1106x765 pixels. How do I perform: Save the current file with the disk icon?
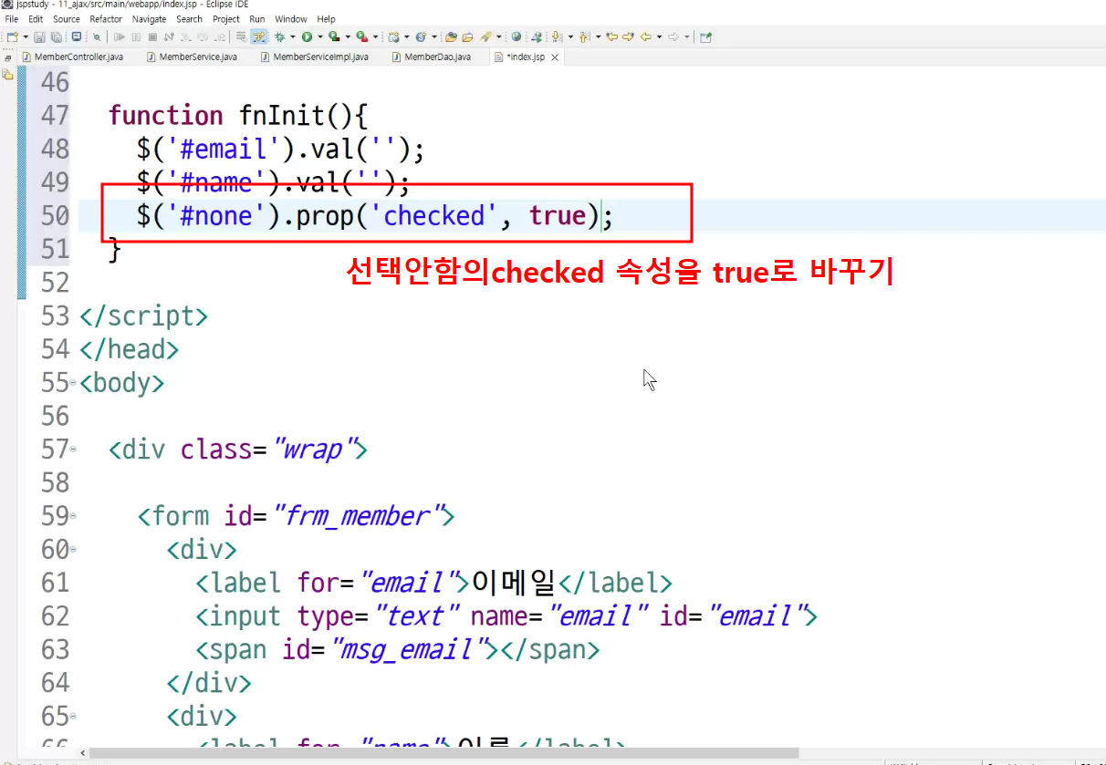(39, 36)
